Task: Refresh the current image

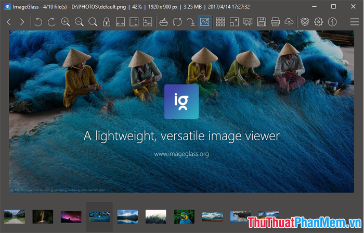Action: point(177,22)
